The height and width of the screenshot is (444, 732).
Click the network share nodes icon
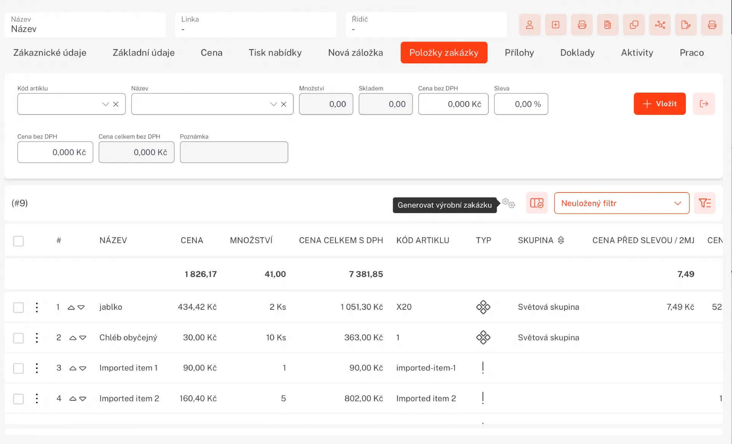point(660,25)
